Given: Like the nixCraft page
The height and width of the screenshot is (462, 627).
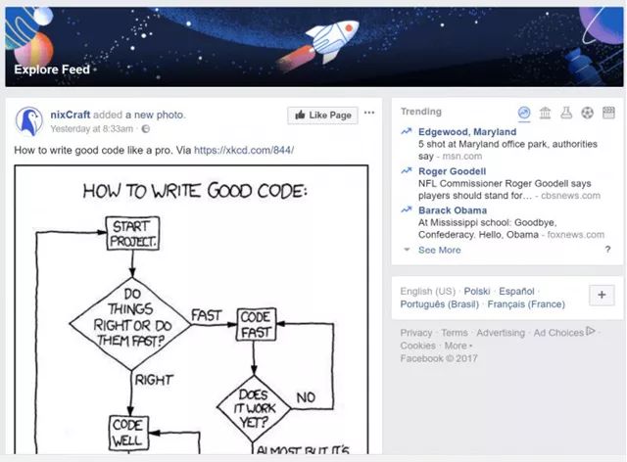Looking at the screenshot, I should pos(322,115).
